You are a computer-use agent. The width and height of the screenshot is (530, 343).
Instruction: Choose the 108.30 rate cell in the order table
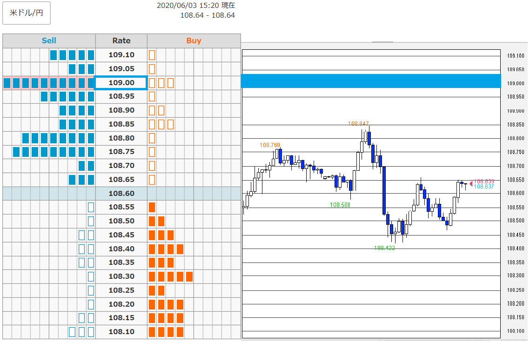click(x=121, y=276)
